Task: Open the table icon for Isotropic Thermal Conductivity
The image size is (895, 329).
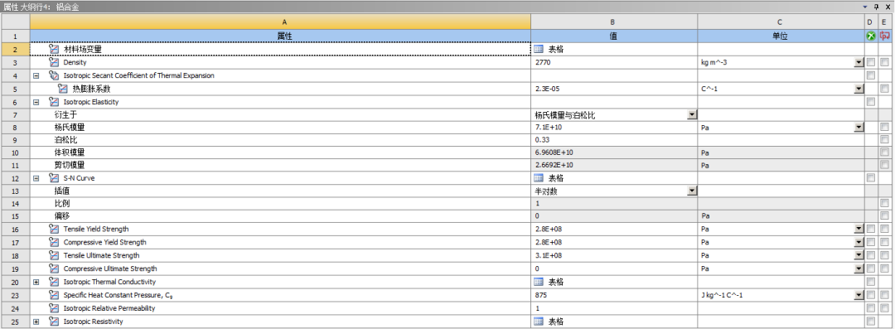Action: [x=539, y=282]
